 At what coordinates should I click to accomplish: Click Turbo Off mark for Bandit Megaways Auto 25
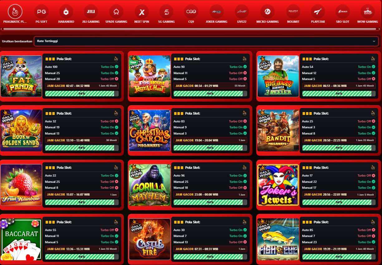[374, 121]
